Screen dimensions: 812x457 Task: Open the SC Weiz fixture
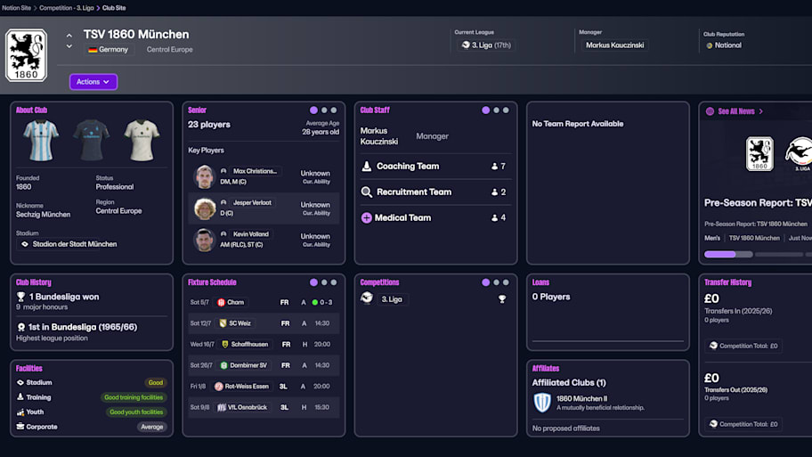click(x=264, y=323)
